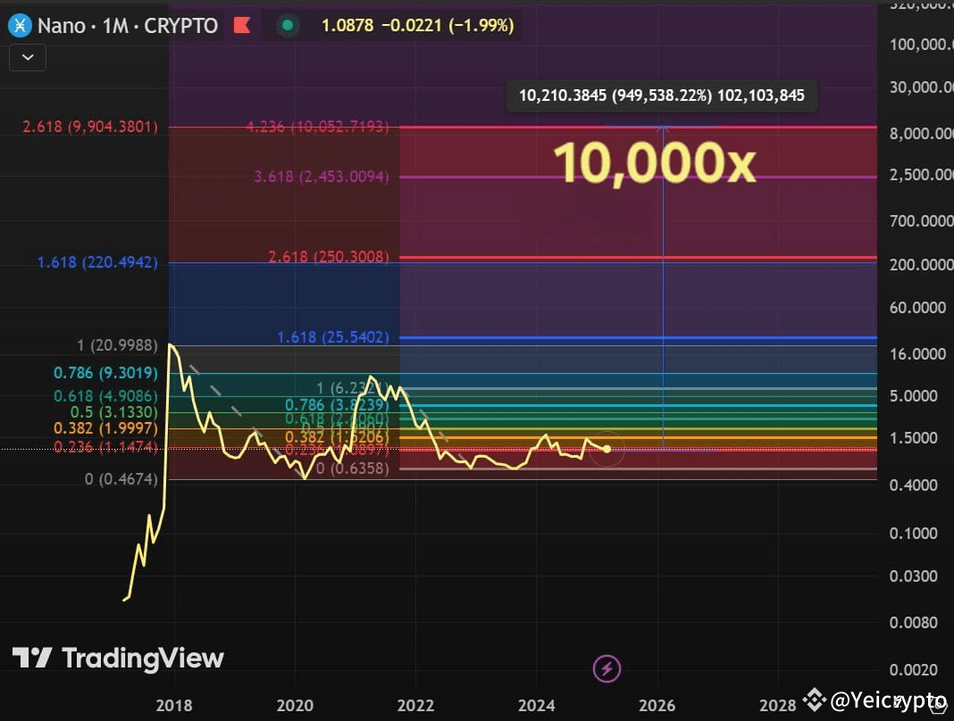Select the 0.786 (9.3019) Fib label

click(105, 373)
